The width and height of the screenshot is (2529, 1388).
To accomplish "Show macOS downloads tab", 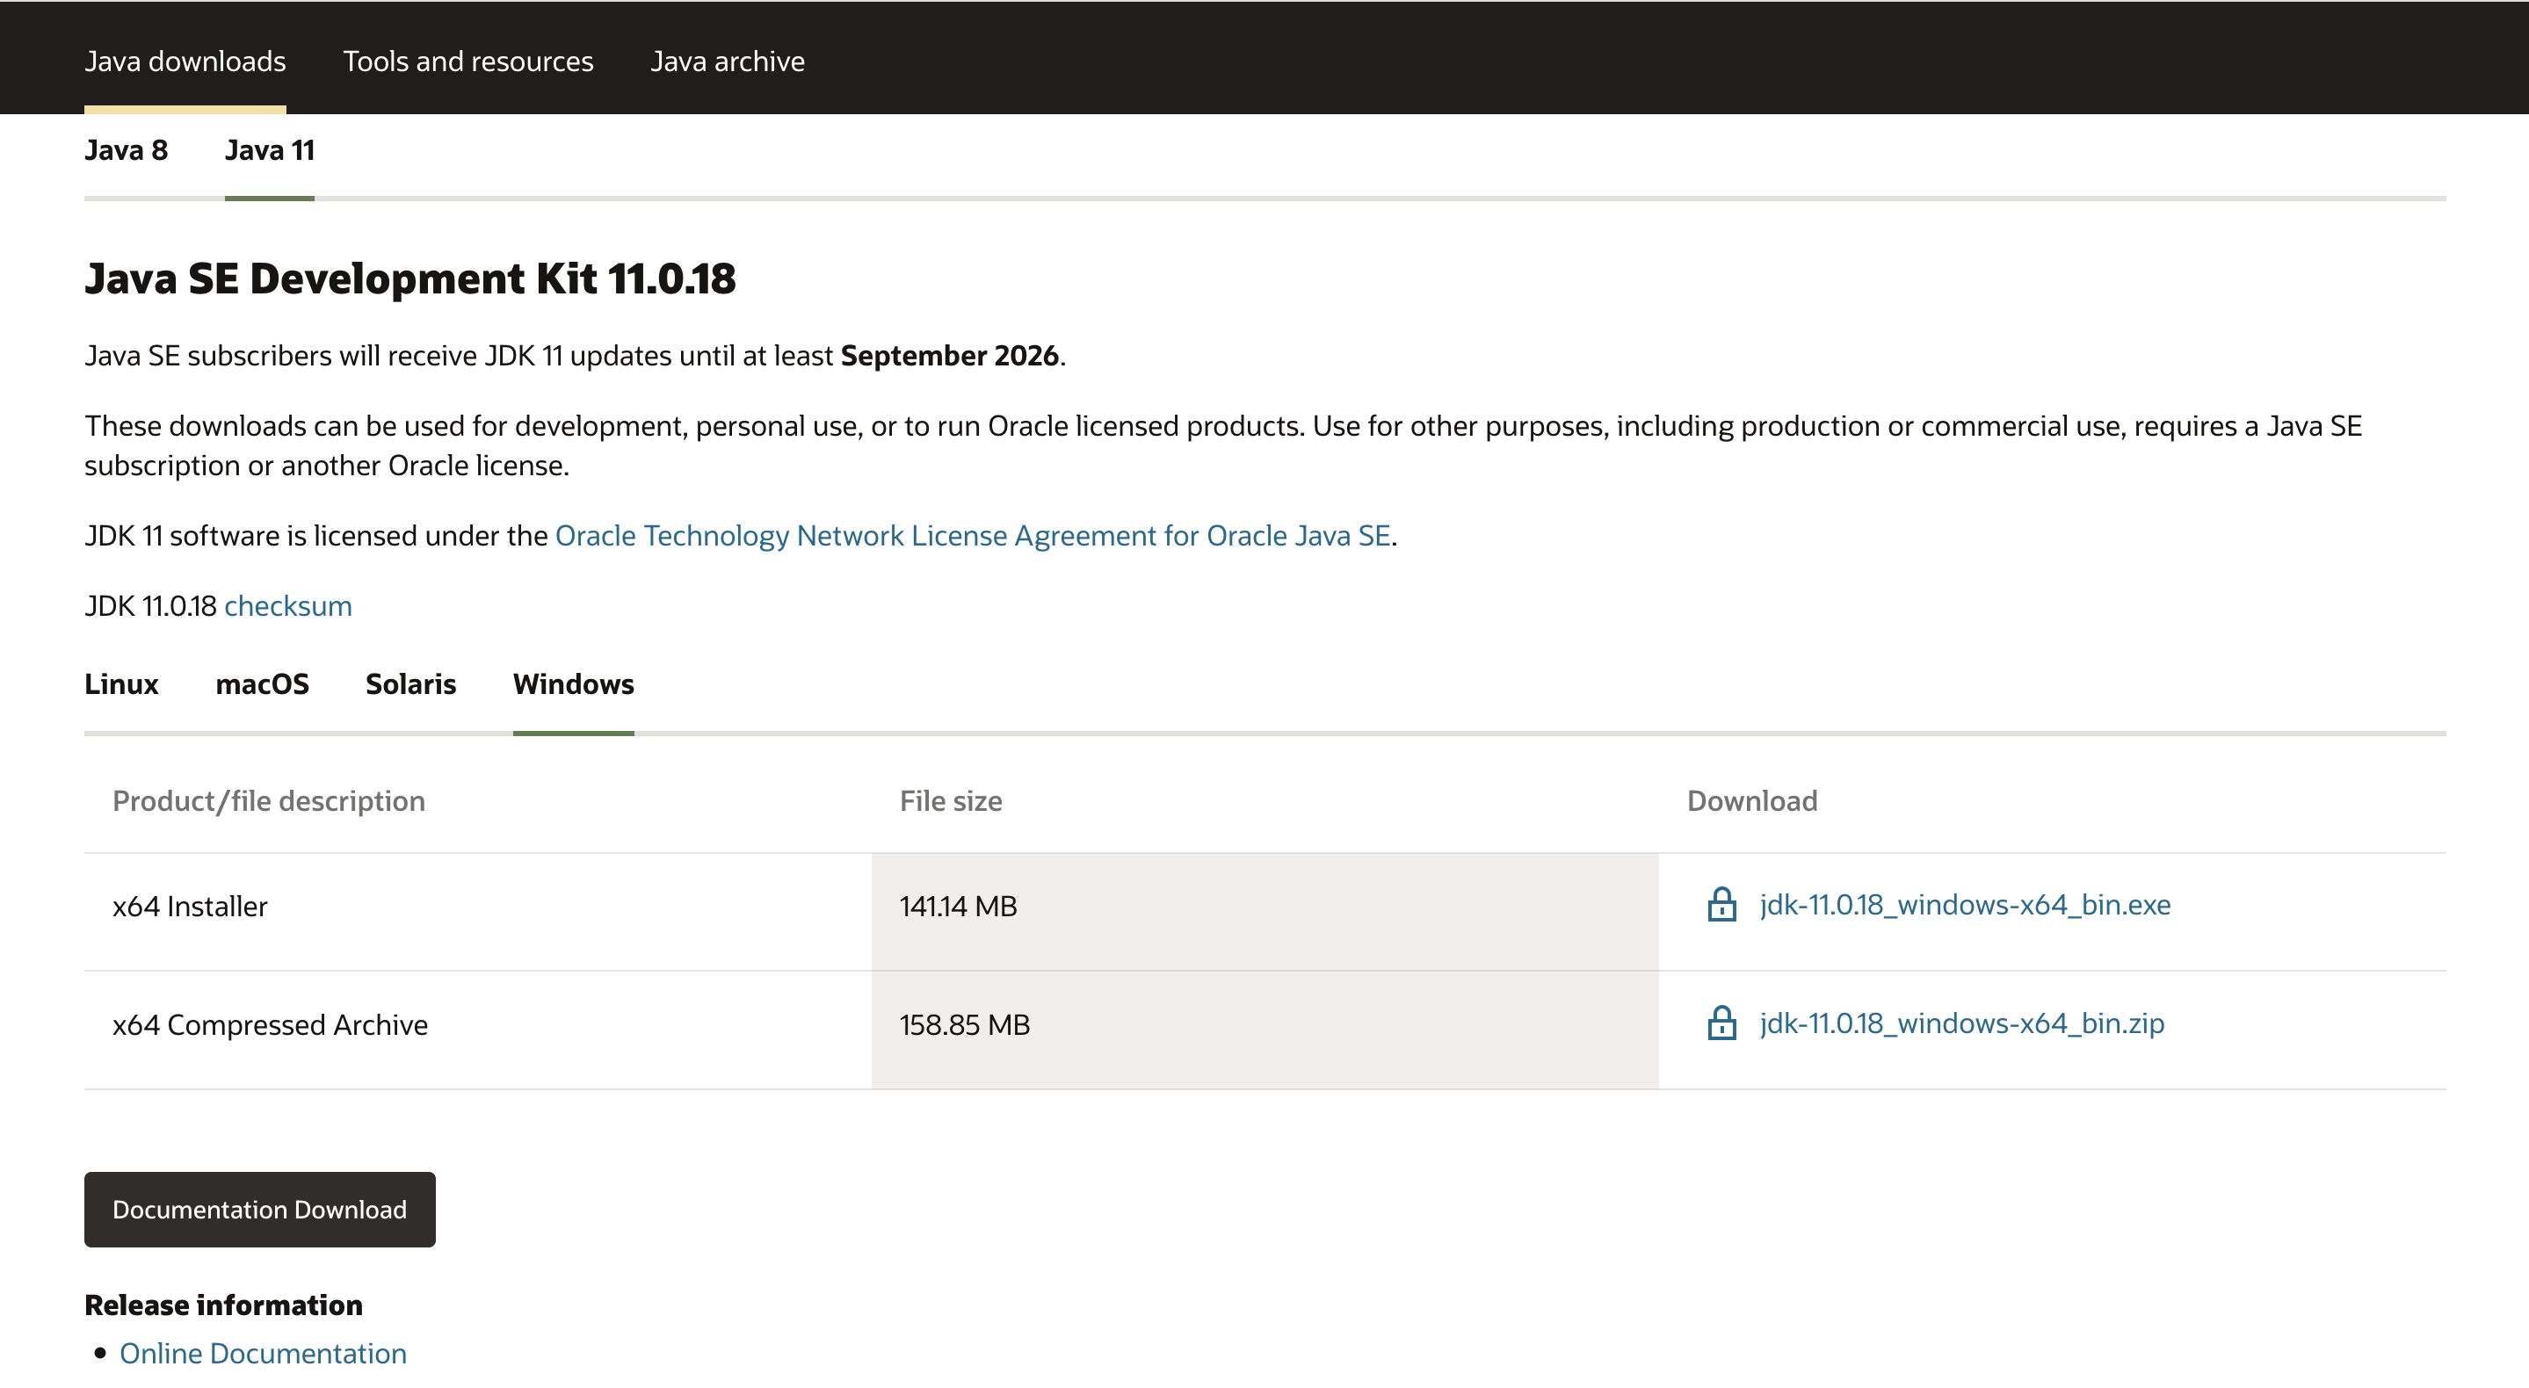I will pos(262,684).
